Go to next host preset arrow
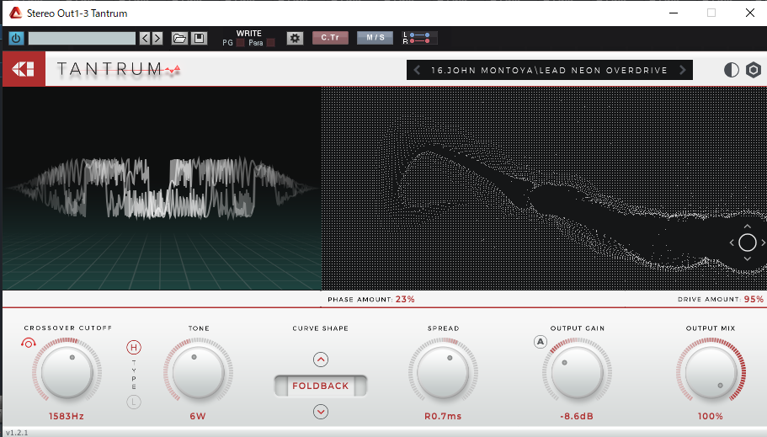Screen dimensions: 767x437 [157, 38]
